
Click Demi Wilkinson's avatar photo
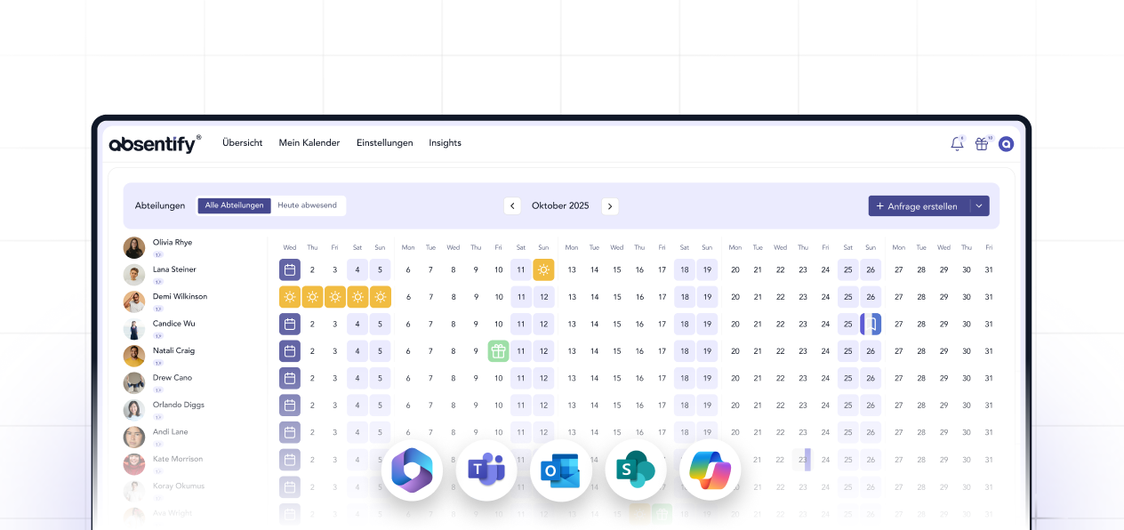tap(134, 302)
